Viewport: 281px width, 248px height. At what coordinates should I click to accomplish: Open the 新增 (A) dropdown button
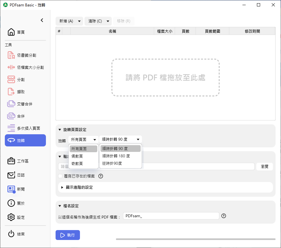click(x=69, y=21)
